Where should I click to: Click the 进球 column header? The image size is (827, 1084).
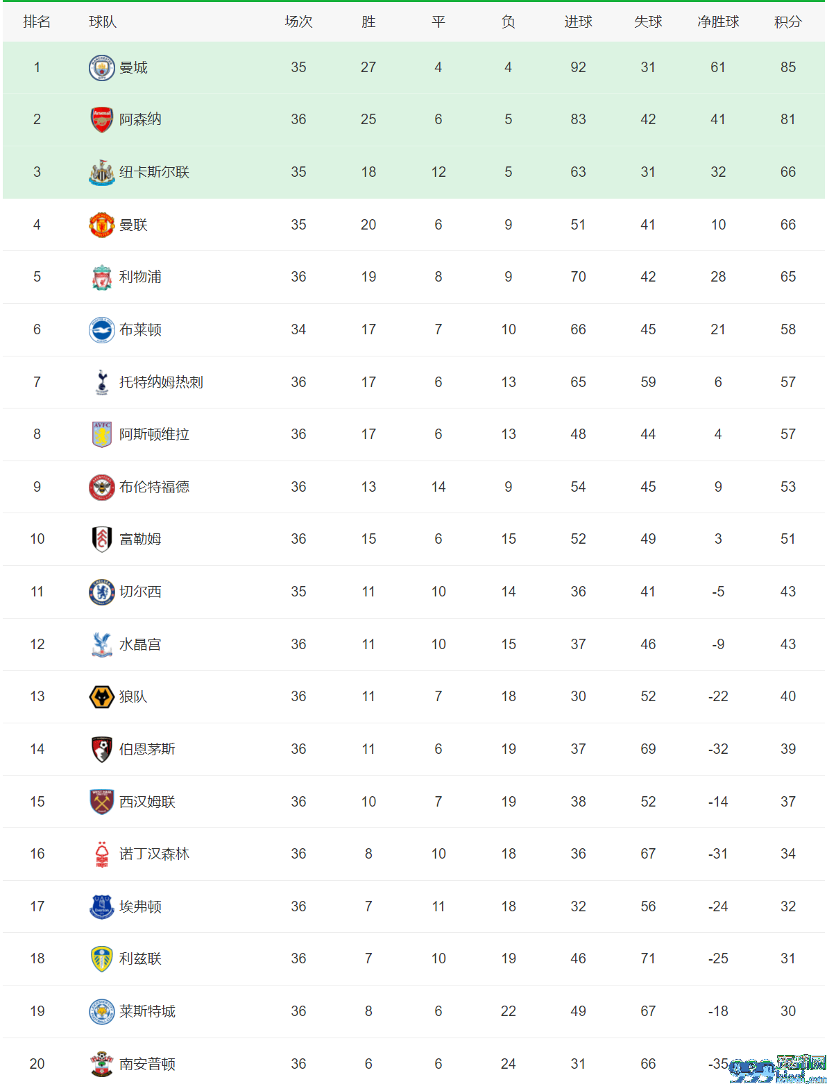point(578,22)
